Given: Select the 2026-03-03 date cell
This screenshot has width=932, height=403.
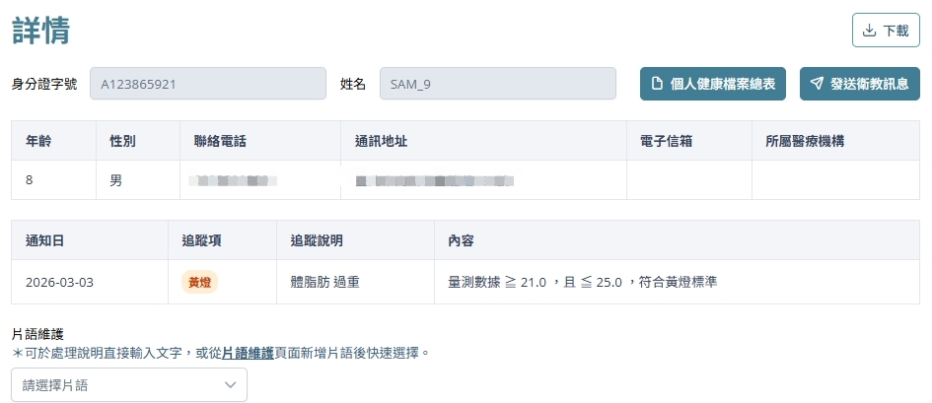Looking at the screenshot, I should pos(59,283).
